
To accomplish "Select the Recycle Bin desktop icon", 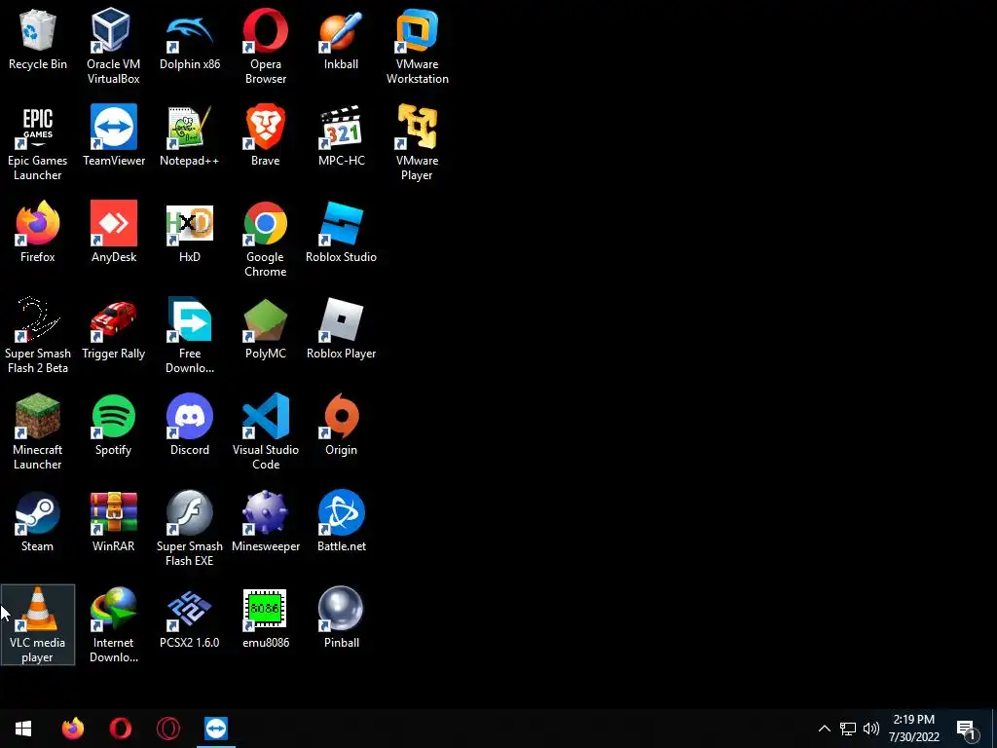I will [x=38, y=39].
